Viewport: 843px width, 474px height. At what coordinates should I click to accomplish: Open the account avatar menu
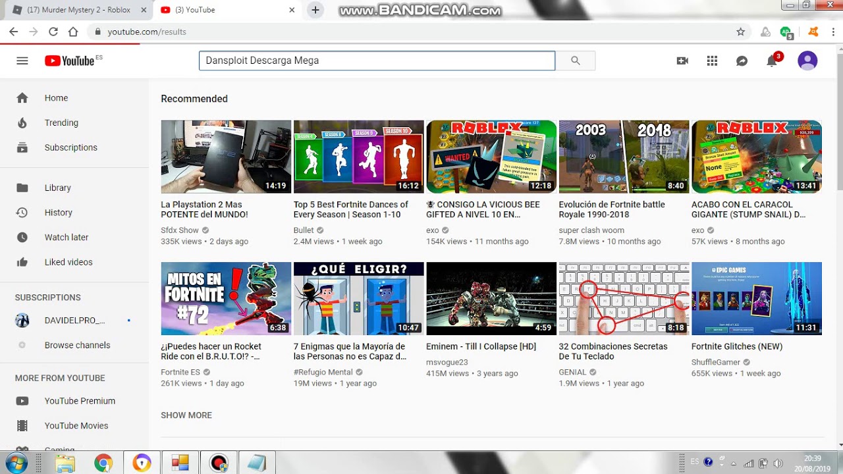[x=807, y=61]
